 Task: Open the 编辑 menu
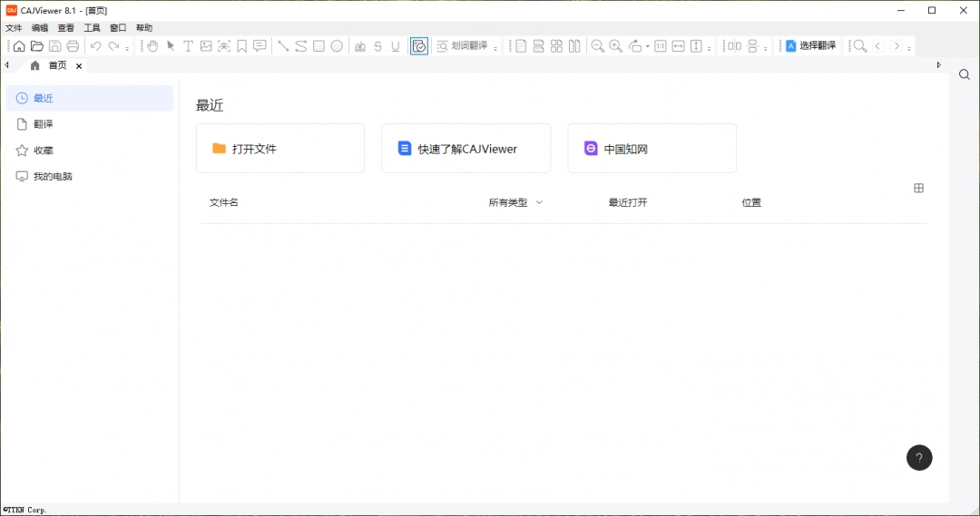click(x=40, y=28)
